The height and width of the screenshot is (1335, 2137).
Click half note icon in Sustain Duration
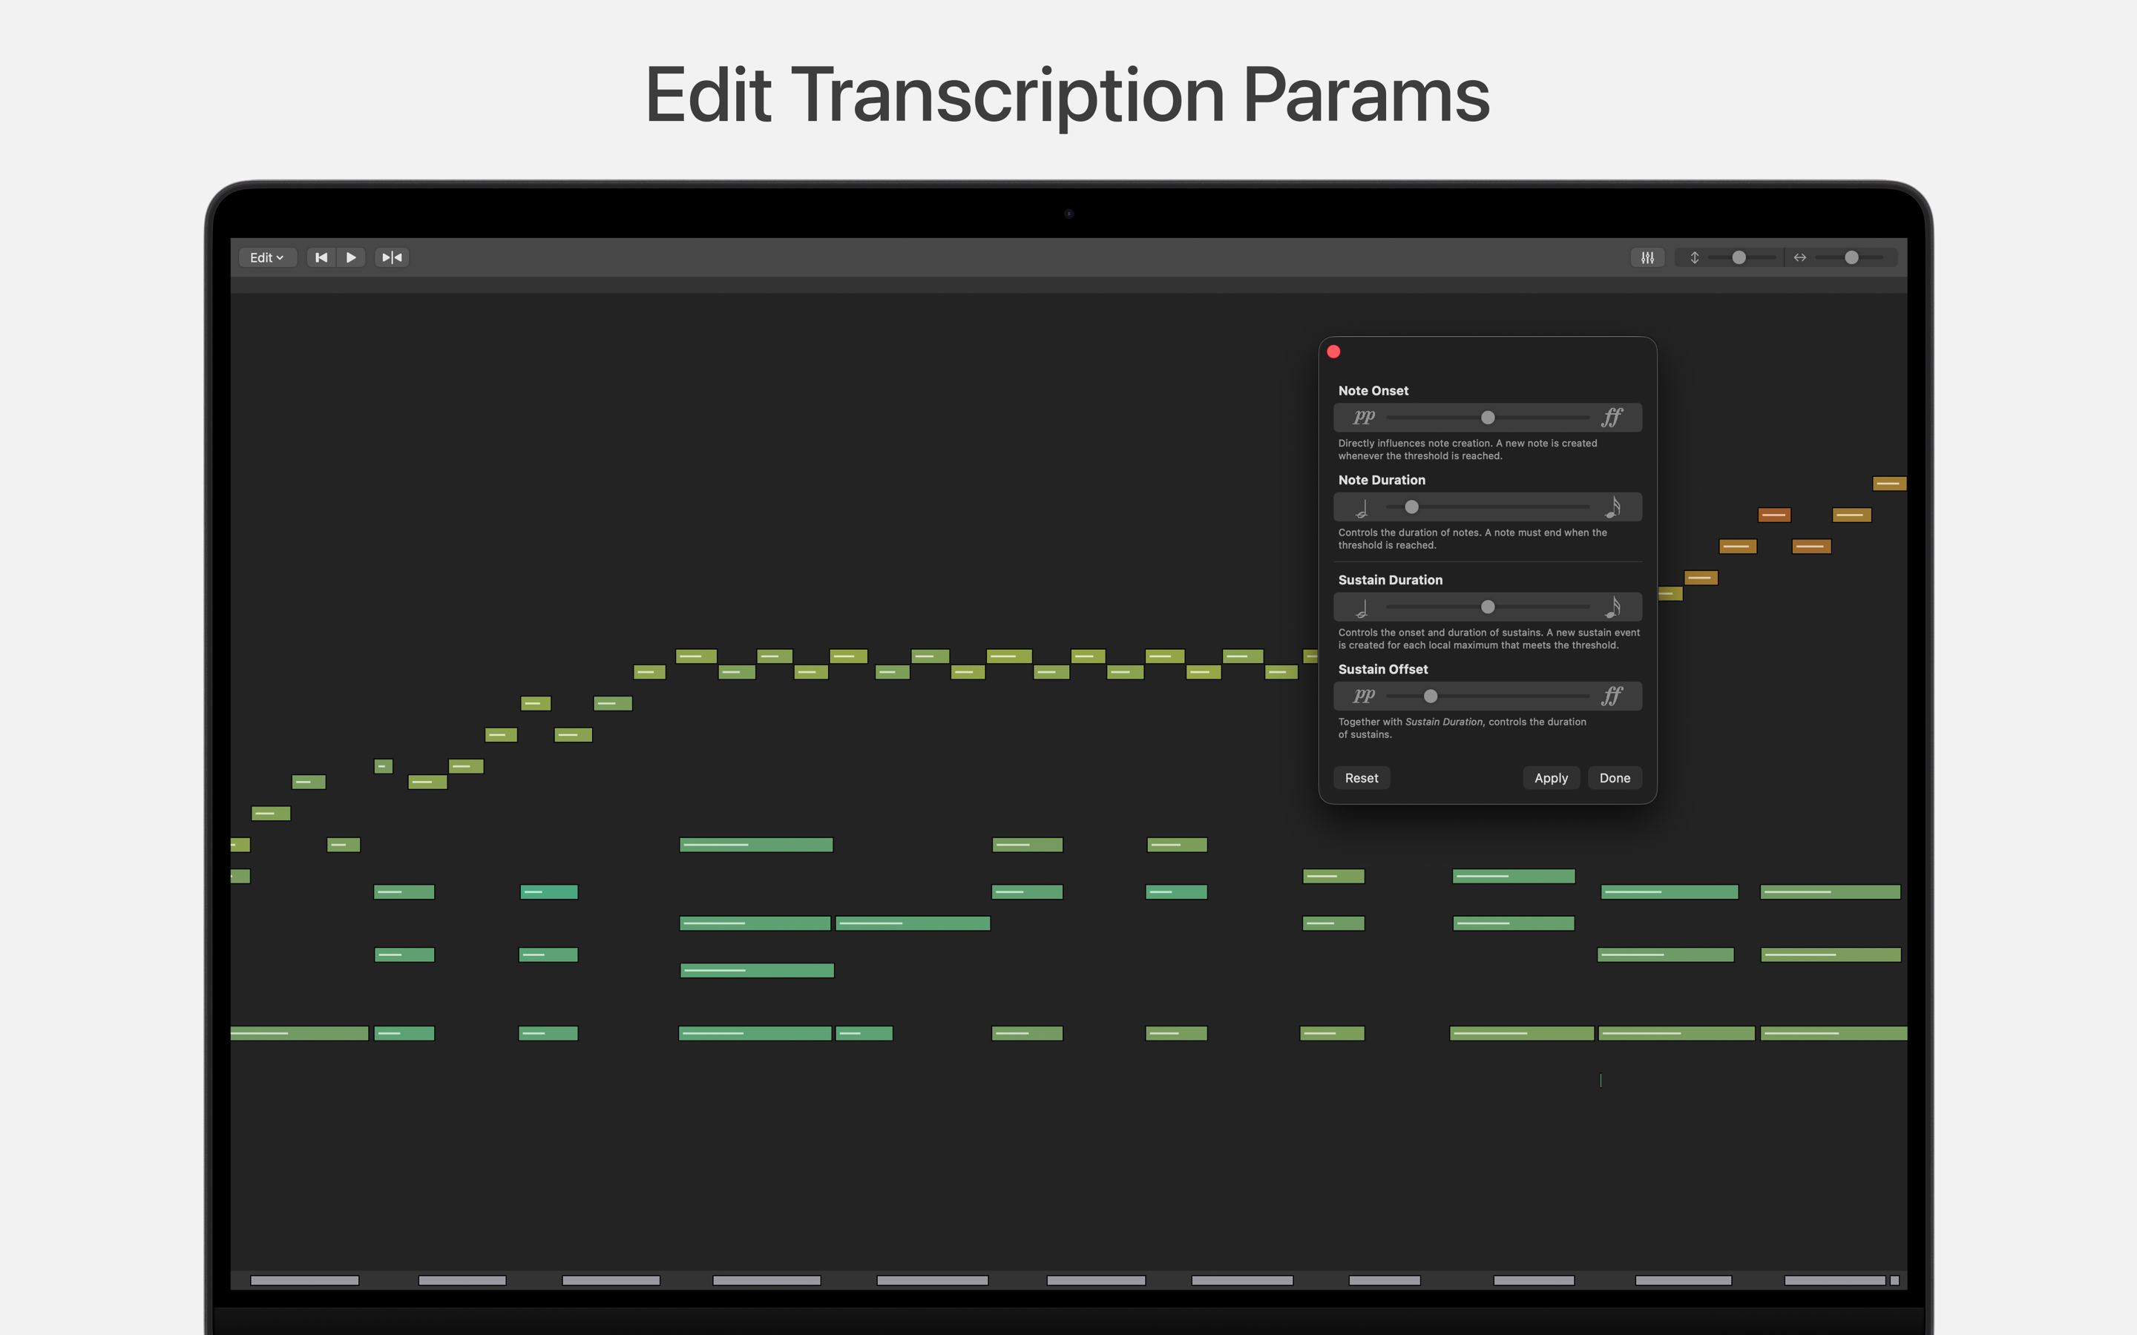(x=1362, y=608)
